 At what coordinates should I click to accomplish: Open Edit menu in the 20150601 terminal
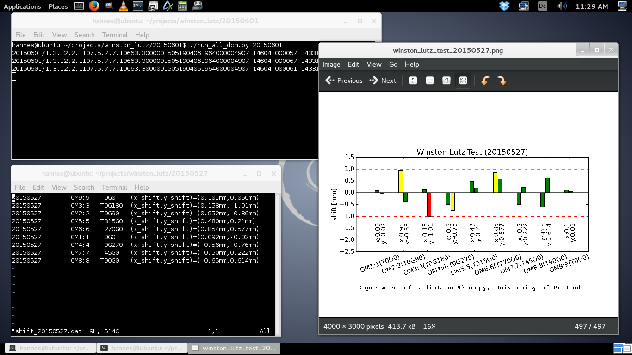[39, 35]
